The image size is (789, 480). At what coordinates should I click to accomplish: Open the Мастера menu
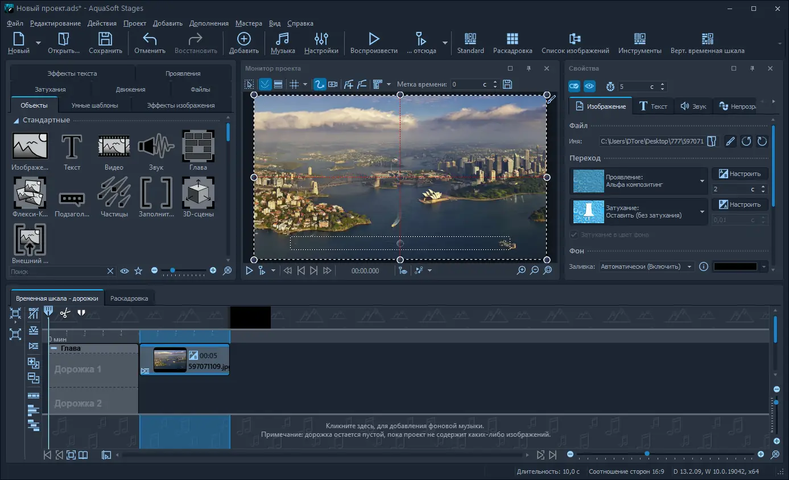pos(248,23)
